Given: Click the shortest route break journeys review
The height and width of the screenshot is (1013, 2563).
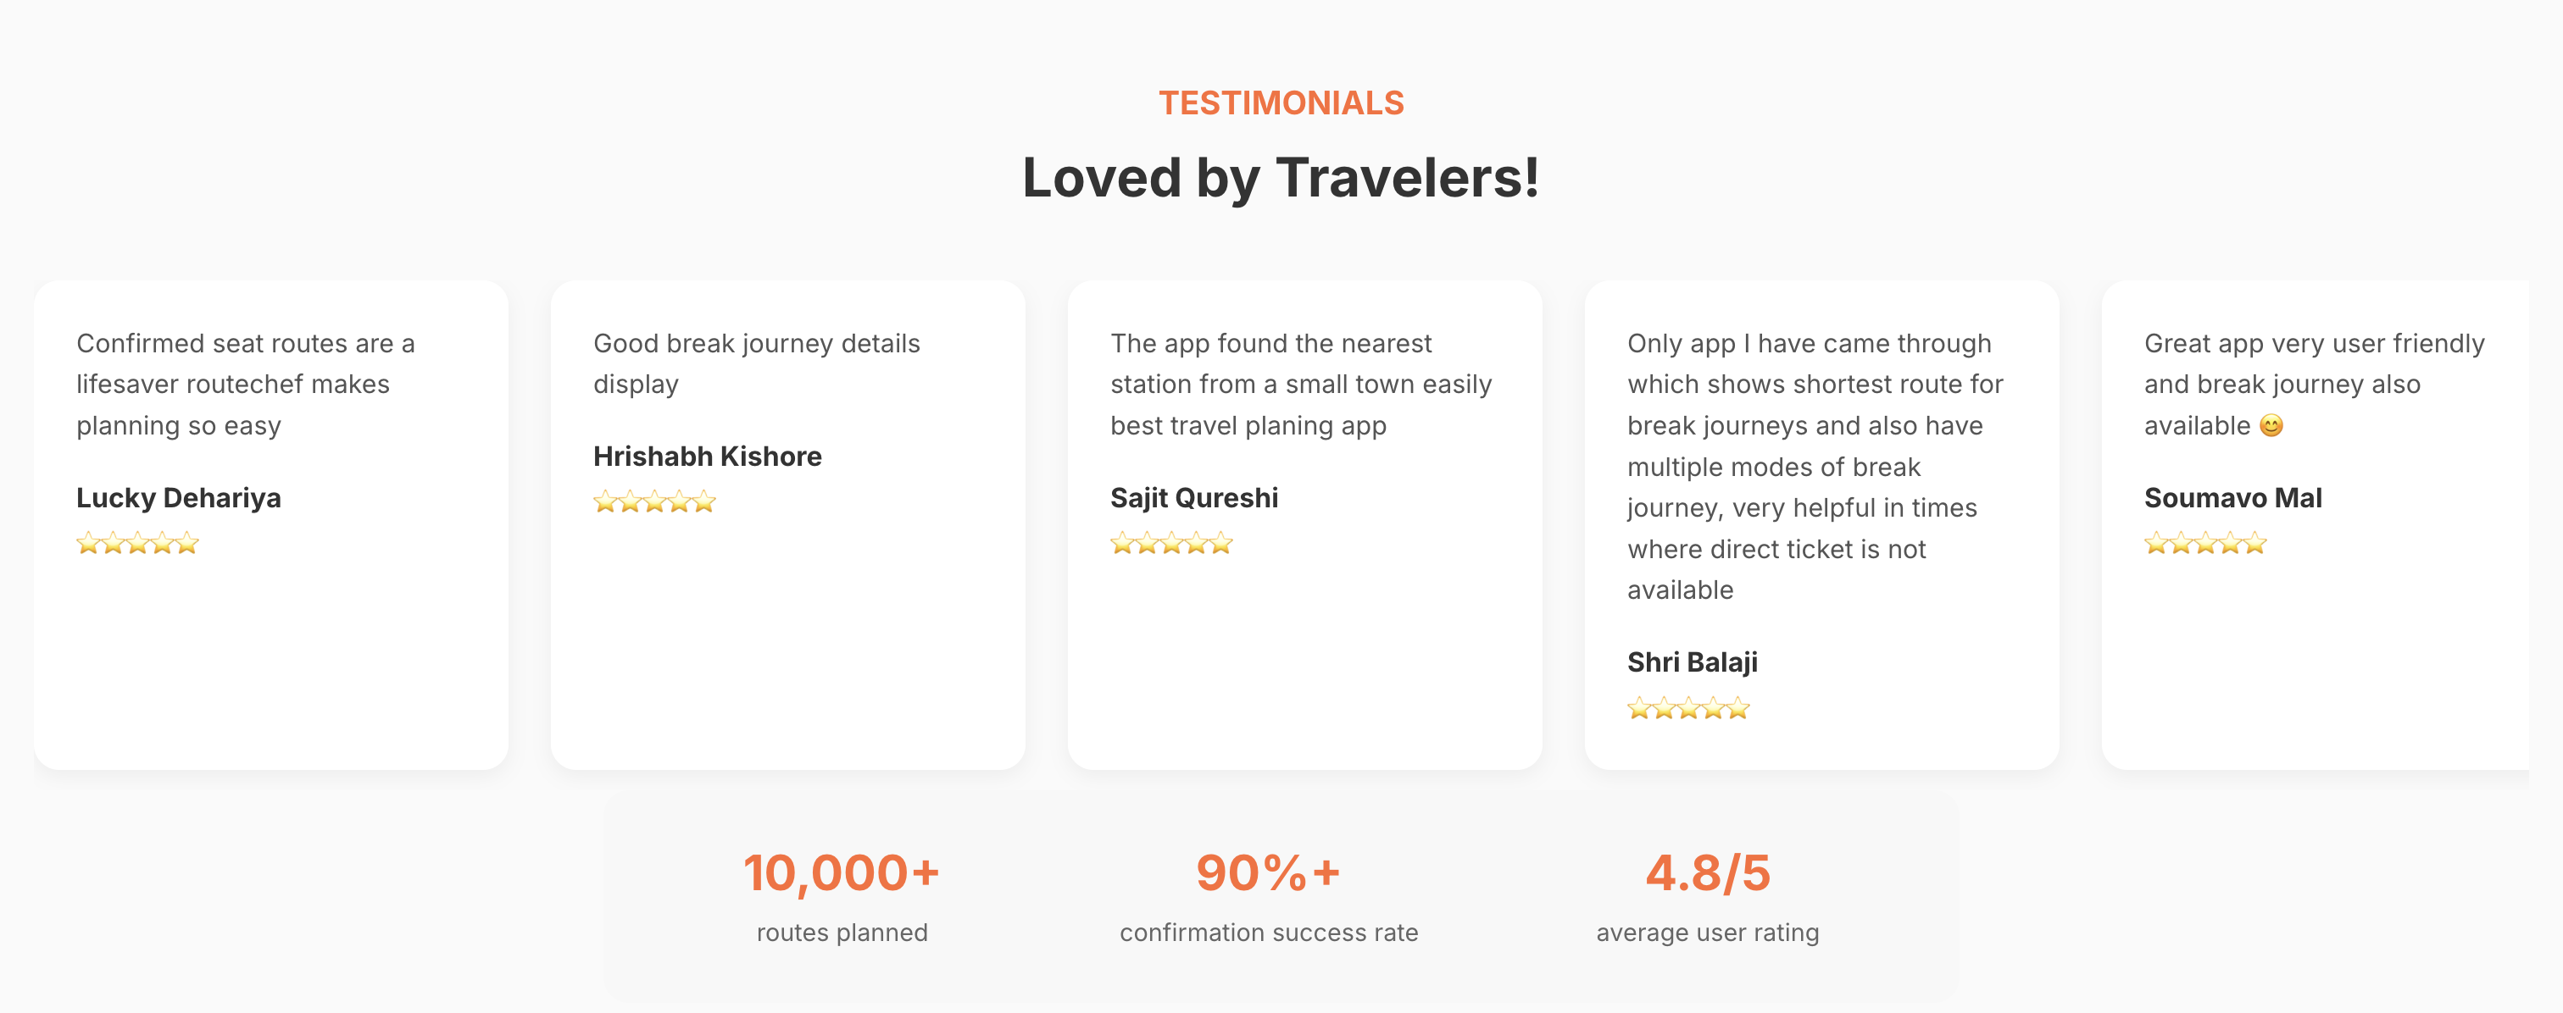Looking at the screenshot, I should 1815,468.
